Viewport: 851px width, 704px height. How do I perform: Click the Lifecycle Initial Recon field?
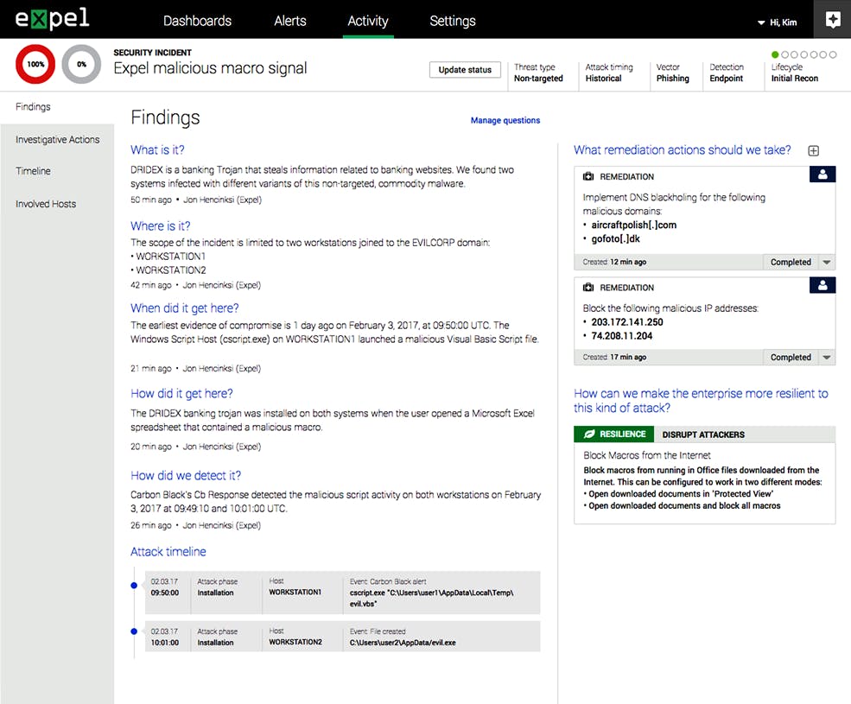pyautogui.click(x=795, y=73)
